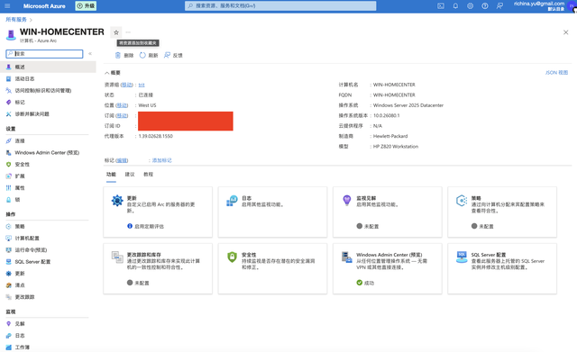Switch to the 功能 tab
The height and width of the screenshot is (352, 577).
(111, 175)
